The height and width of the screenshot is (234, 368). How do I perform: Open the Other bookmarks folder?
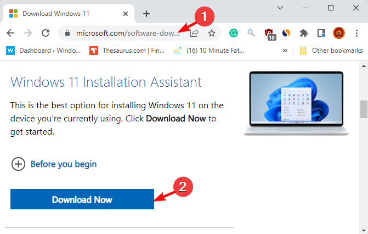pos(331,51)
